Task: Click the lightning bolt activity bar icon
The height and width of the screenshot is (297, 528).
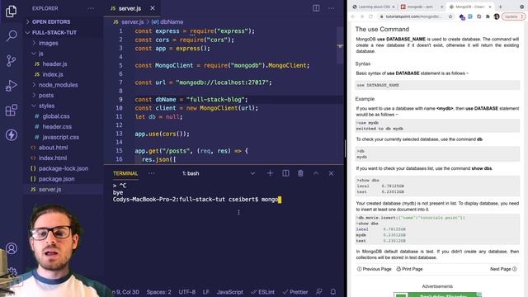Action: pyautogui.click(x=11, y=135)
